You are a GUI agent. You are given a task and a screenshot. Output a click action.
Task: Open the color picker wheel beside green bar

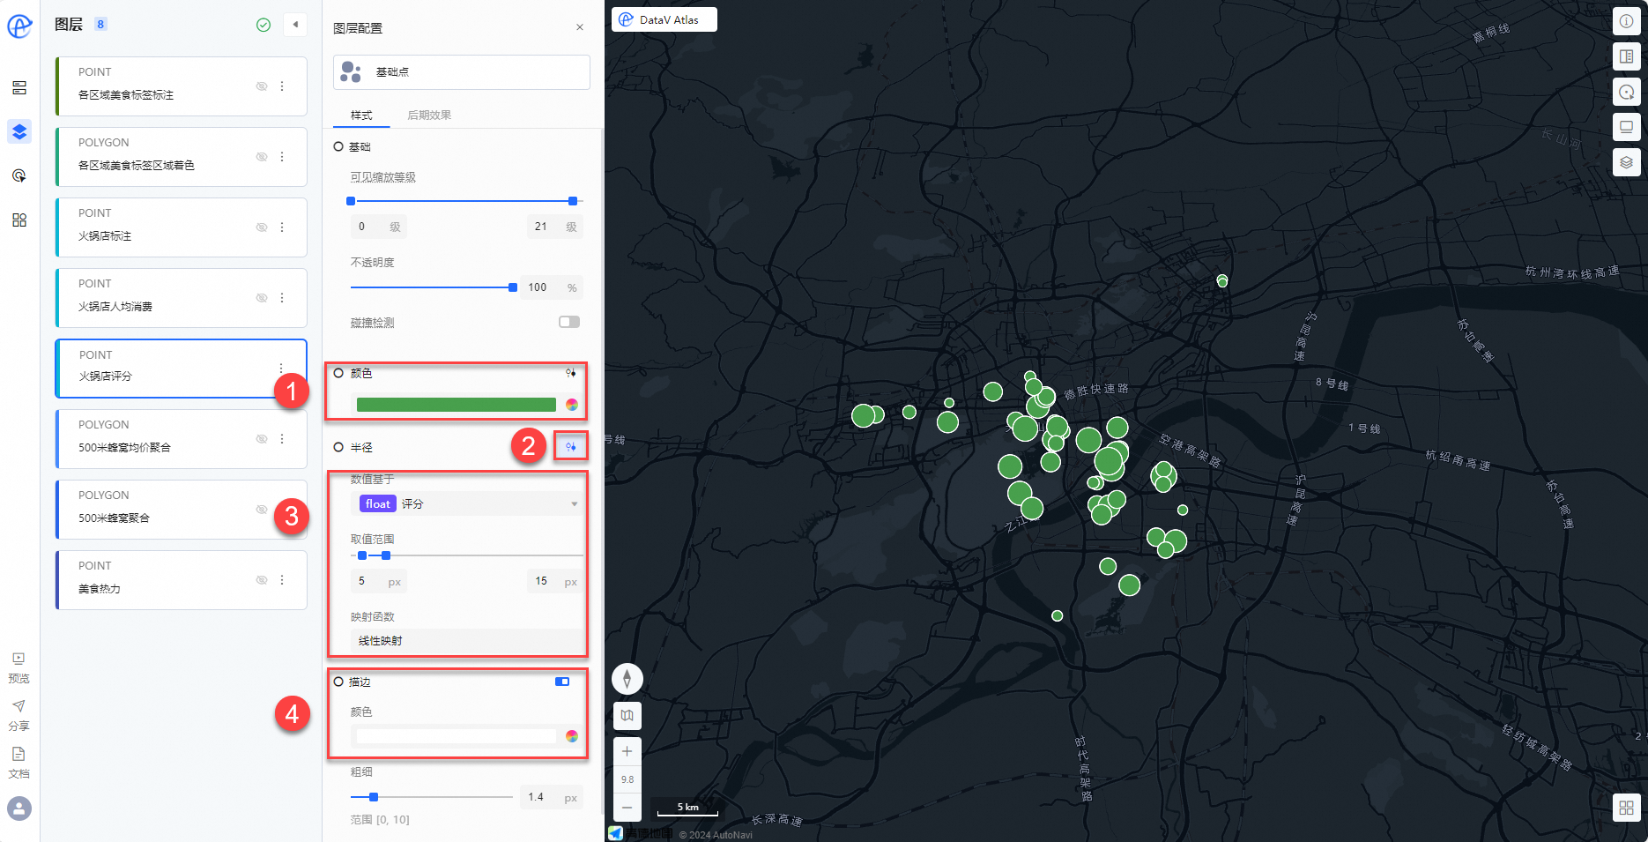(x=572, y=405)
